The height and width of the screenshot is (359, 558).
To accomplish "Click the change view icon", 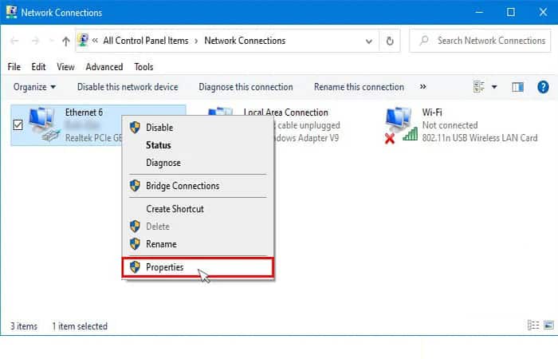I will coord(478,86).
